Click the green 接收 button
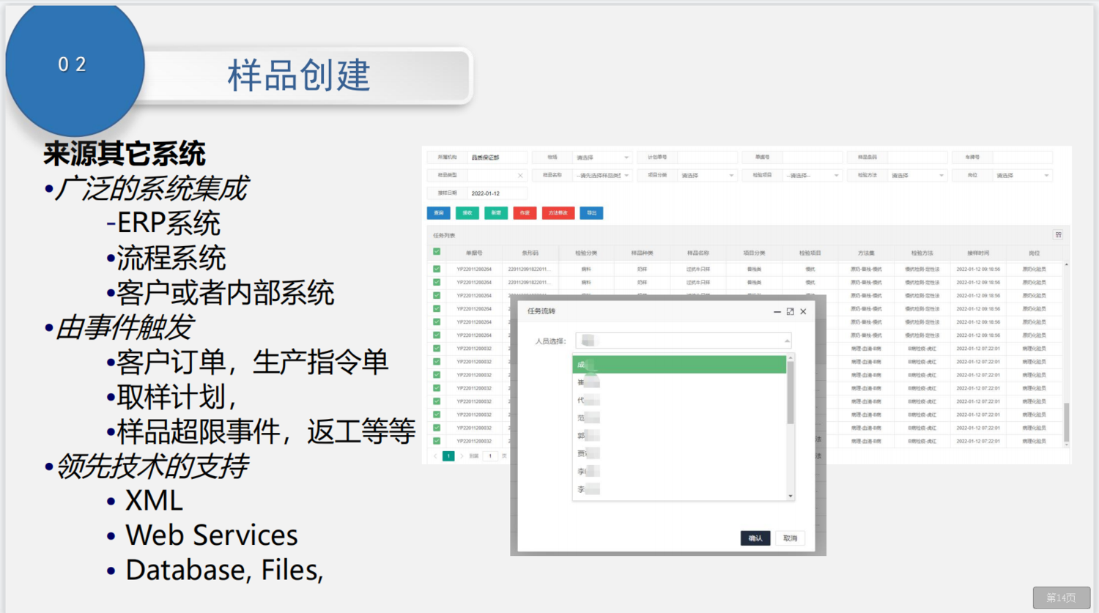This screenshot has width=1099, height=613. coord(467,213)
